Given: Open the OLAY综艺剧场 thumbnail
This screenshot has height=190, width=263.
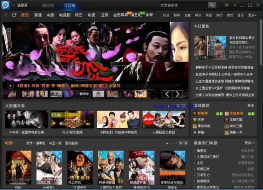Looking at the screenshot, I should click(72, 119).
